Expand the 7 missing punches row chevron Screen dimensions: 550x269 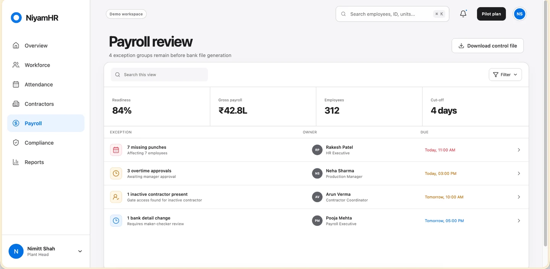tap(519, 150)
